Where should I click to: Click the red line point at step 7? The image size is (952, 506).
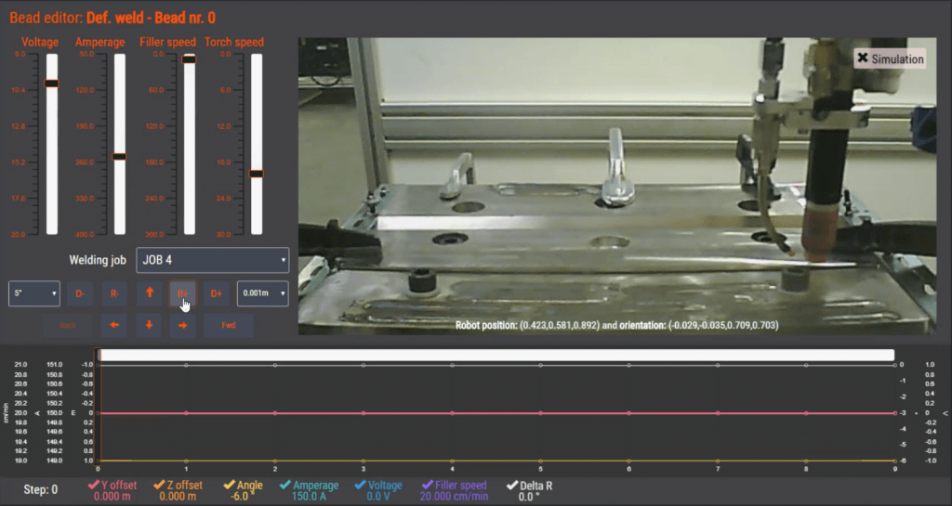(718, 413)
